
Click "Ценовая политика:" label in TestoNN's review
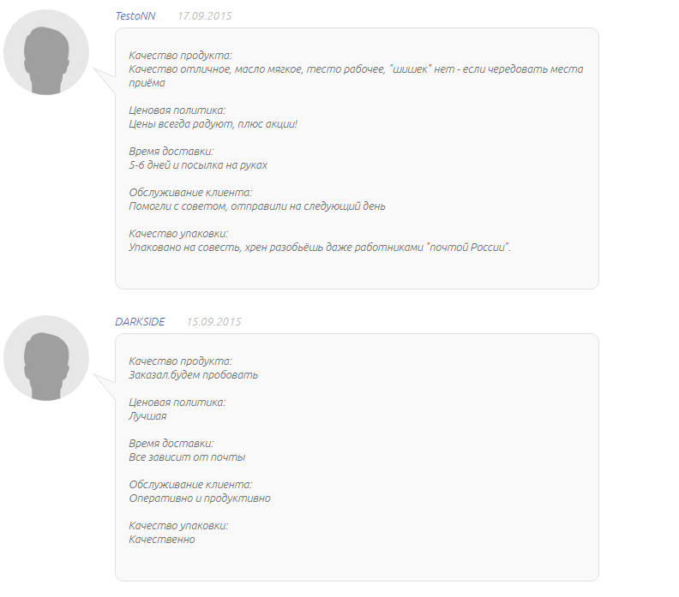click(x=177, y=110)
